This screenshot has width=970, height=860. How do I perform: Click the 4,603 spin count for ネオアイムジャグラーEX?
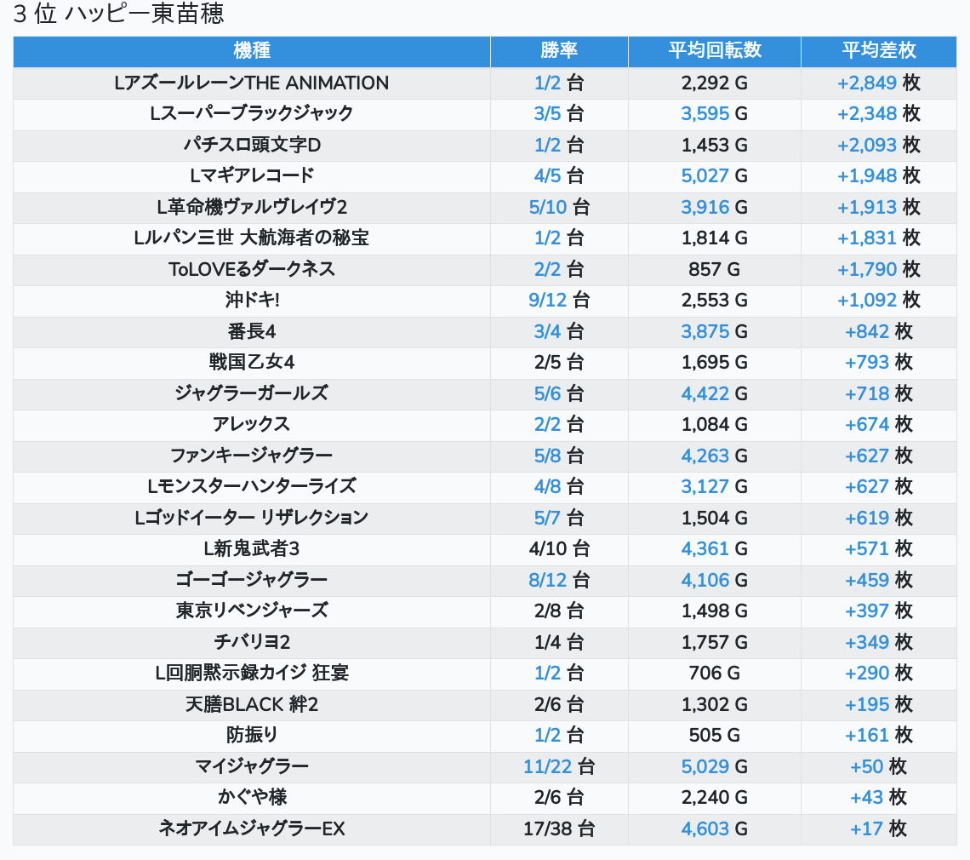click(x=705, y=828)
